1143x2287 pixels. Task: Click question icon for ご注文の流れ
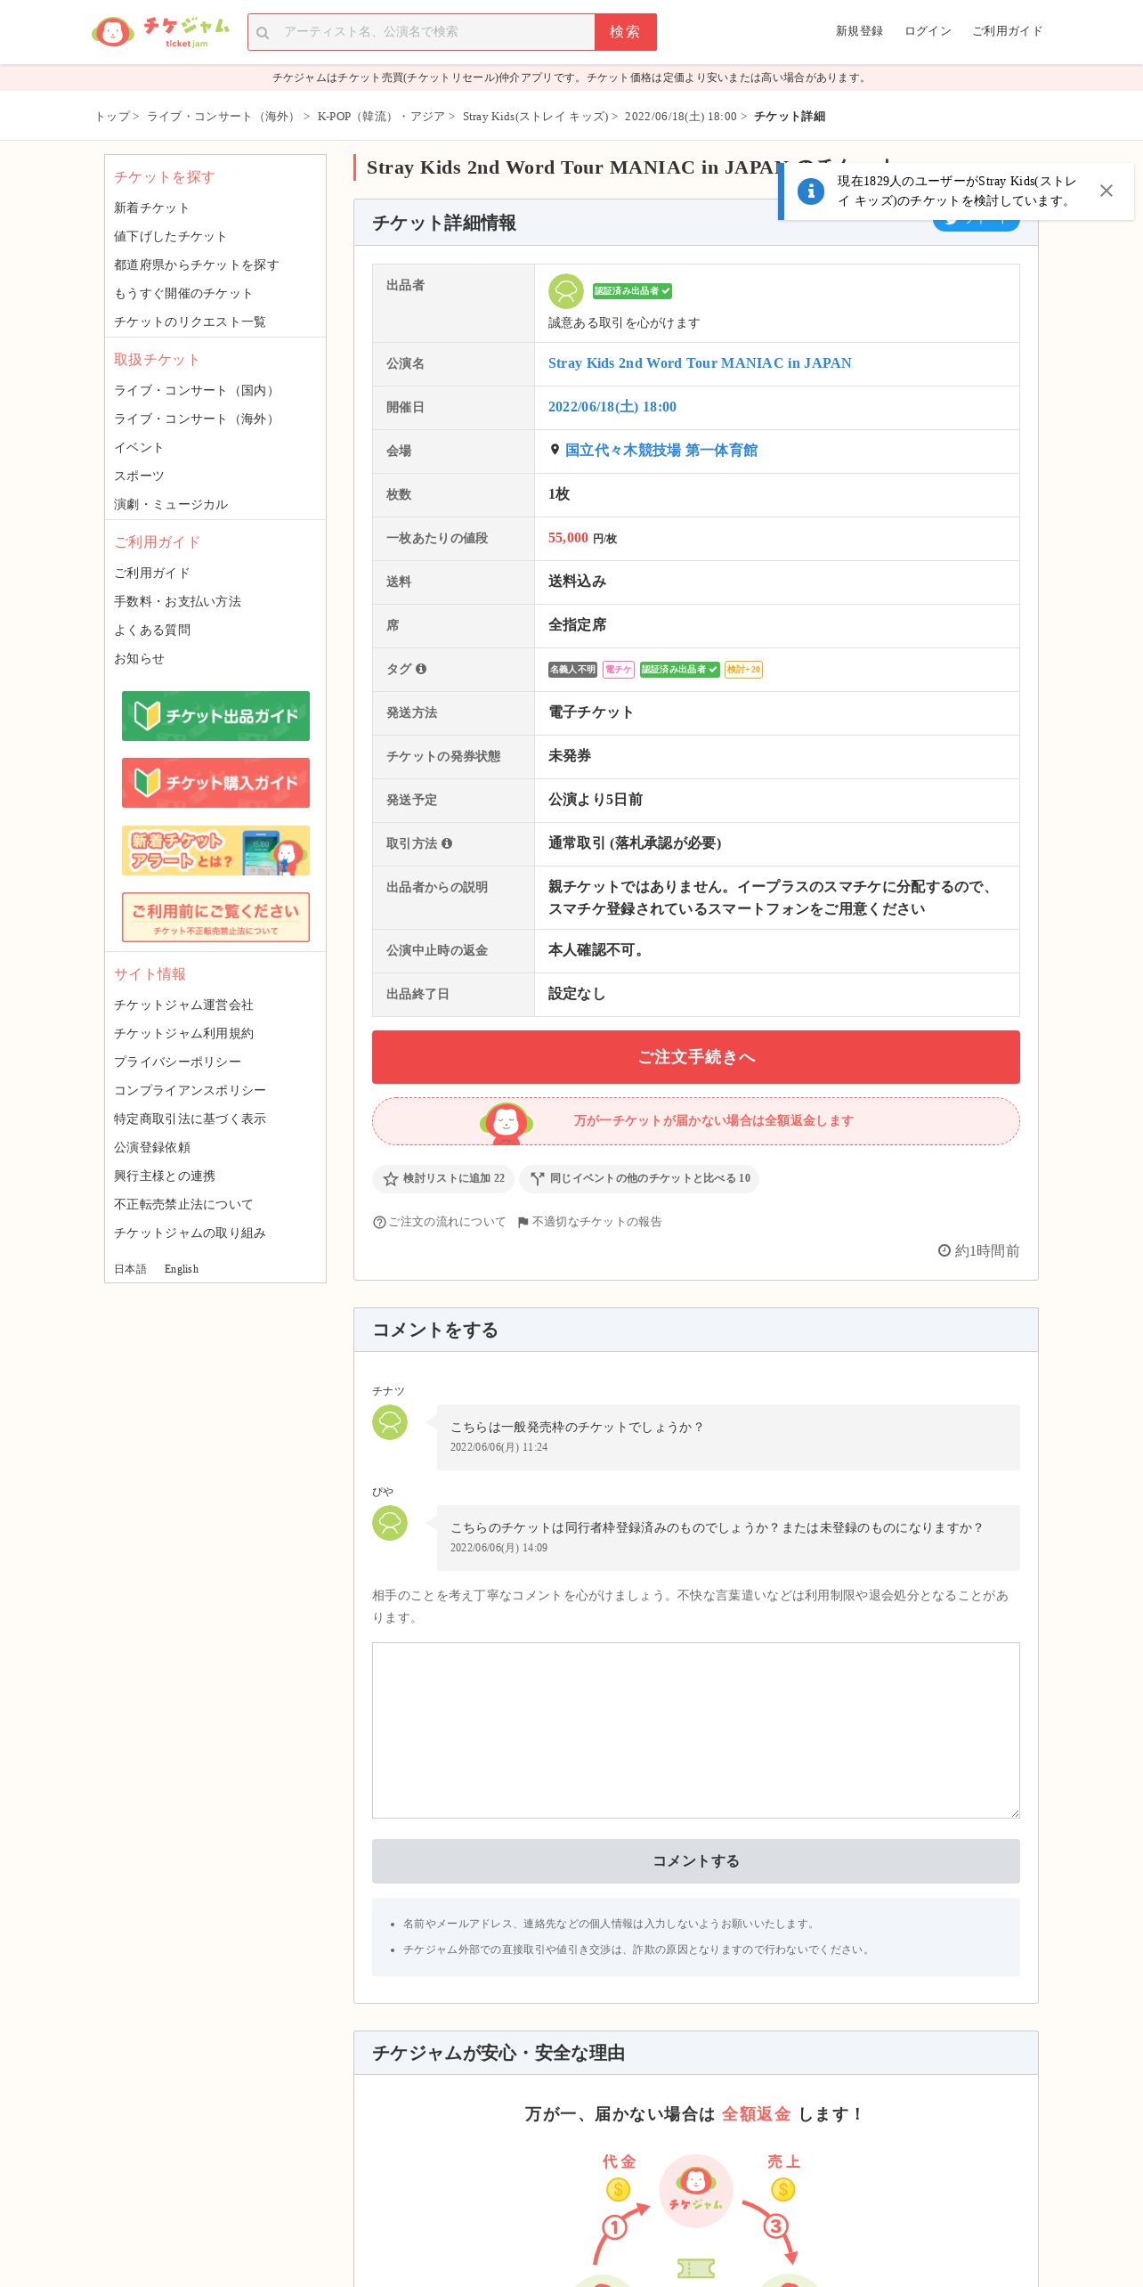coord(379,1222)
